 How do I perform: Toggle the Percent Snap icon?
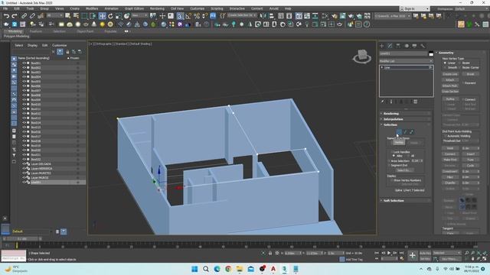(197, 16)
